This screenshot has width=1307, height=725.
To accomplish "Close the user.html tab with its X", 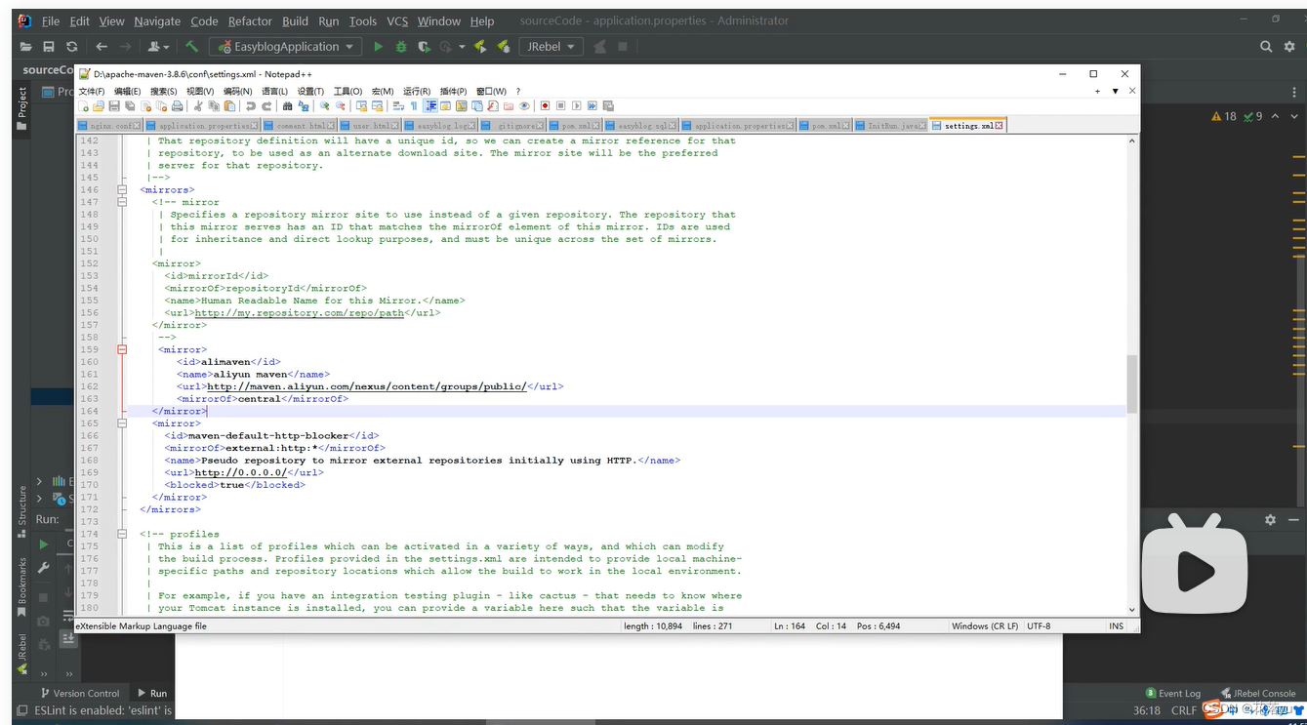I will (396, 126).
